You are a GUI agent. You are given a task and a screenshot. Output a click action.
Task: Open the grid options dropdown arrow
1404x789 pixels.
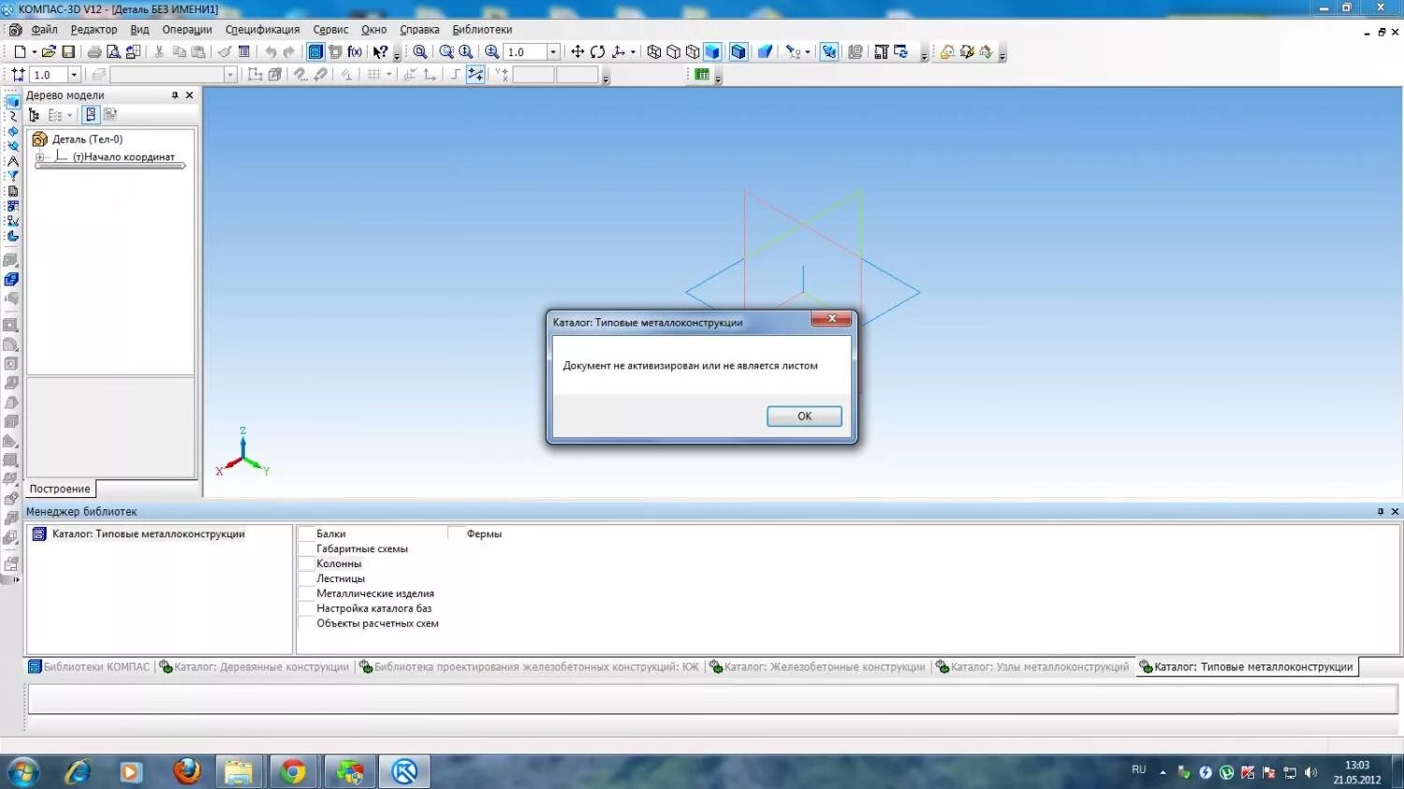(389, 75)
